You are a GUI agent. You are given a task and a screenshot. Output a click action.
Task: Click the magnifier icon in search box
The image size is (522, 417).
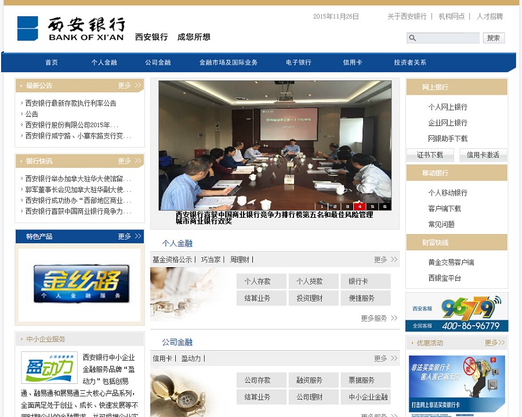click(412, 38)
